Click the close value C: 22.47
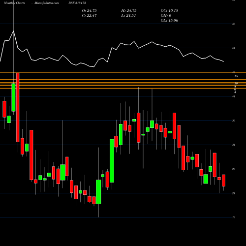Screen dimensions: 246x246 click(89, 16)
